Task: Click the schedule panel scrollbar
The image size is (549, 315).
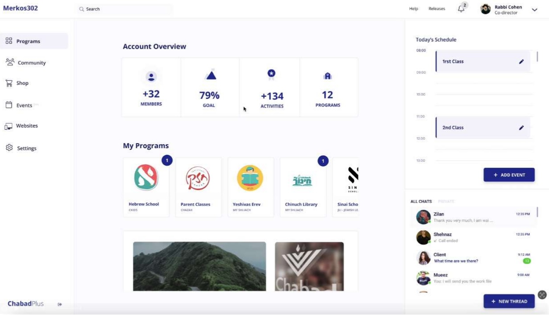Action: (x=537, y=57)
